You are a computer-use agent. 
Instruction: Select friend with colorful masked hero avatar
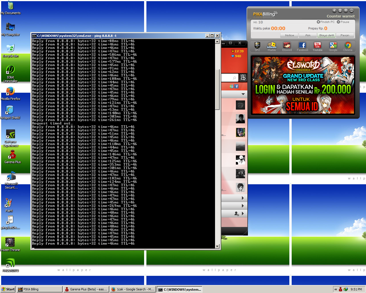point(240,132)
